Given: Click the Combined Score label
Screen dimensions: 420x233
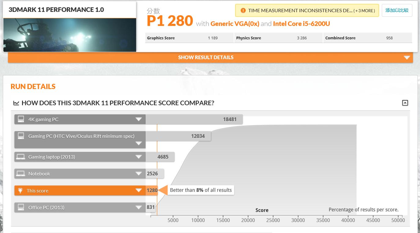Looking at the screenshot, I should 340,38.
